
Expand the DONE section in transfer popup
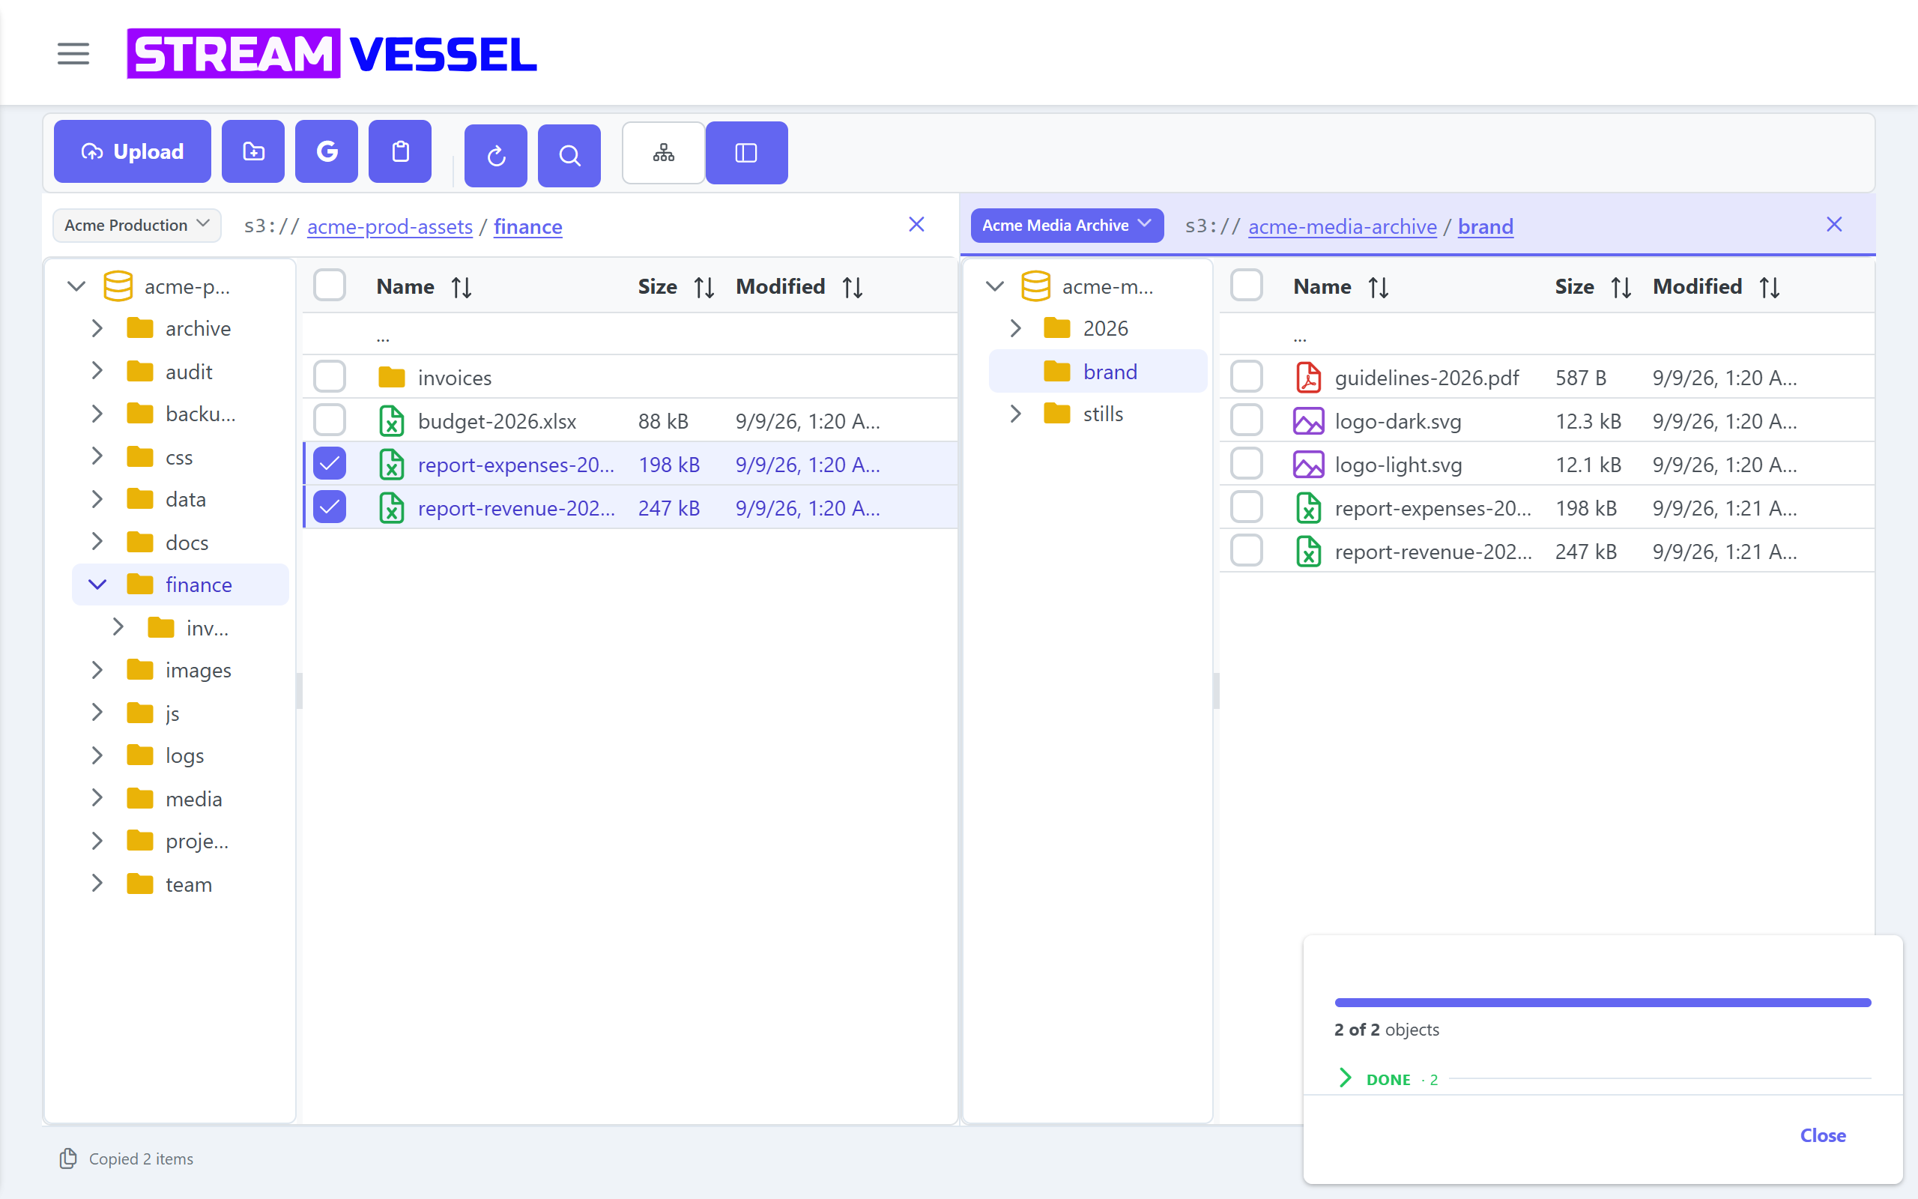[1345, 1078]
